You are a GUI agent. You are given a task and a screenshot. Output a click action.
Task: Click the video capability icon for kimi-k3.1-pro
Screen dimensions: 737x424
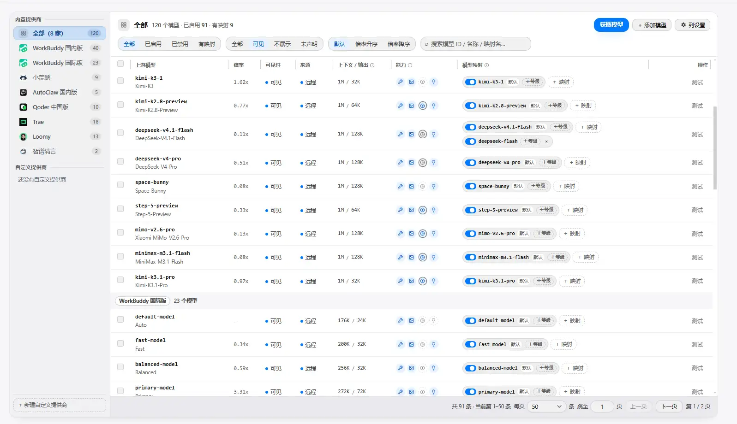[x=422, y=281]
